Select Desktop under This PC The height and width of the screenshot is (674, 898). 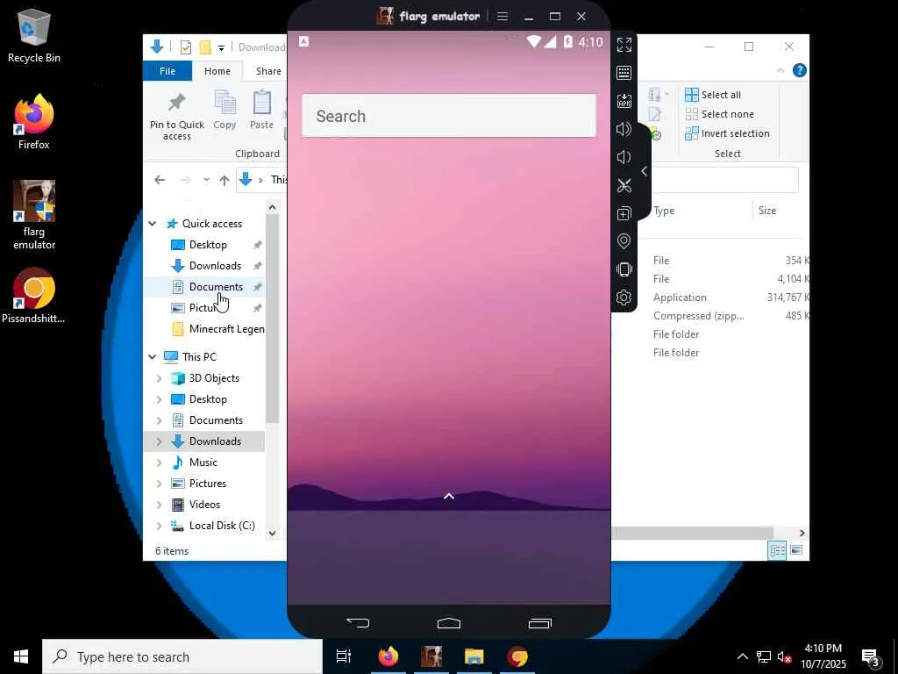207,399
